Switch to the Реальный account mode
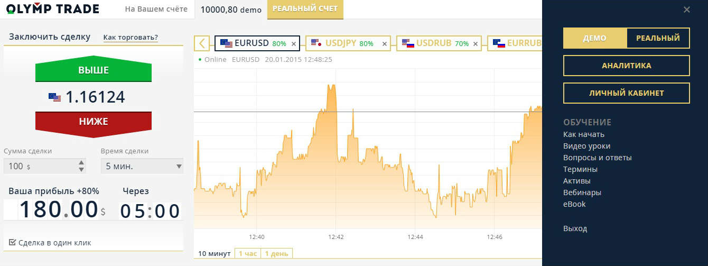708x266 pixels. [657, 38]
